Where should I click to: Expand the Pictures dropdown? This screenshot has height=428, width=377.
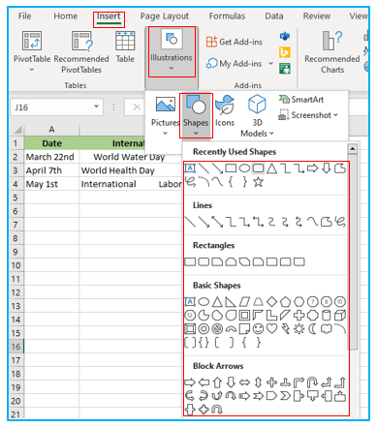click(166, 133)
